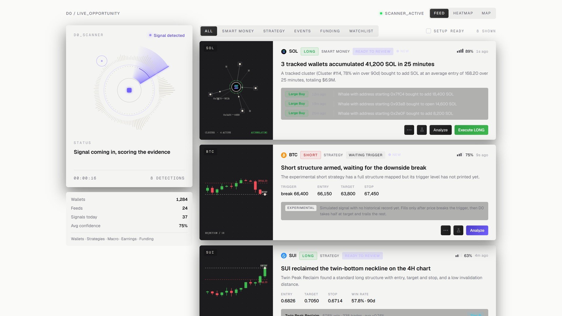Click the flask icon on BTC card
The height and width of the screenshot is (316, 562).
(458, 231)
